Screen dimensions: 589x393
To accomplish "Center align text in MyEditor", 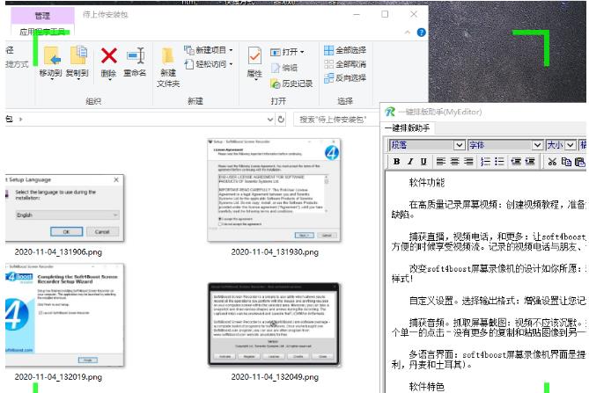I will click(x=454, y=161).
